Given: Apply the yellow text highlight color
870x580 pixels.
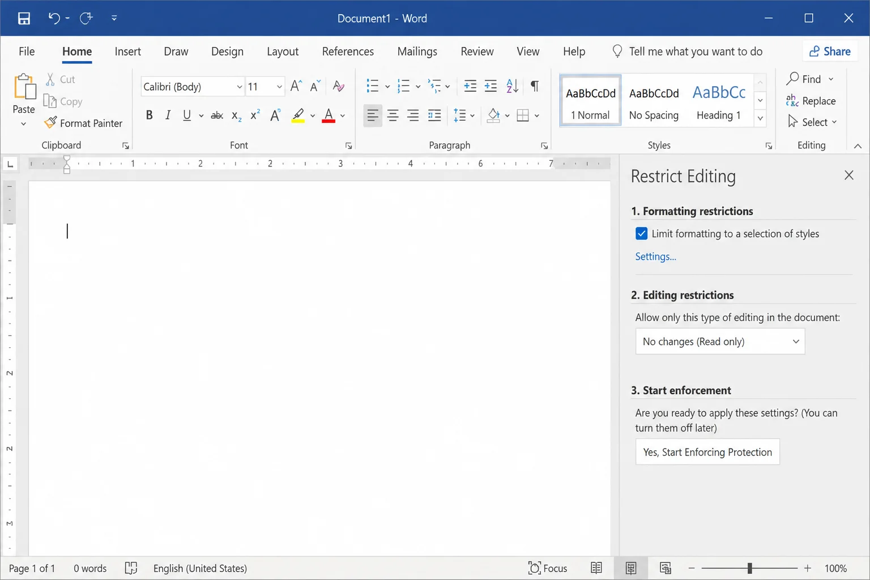Looking at the screenshot, I should coord(298,116).
